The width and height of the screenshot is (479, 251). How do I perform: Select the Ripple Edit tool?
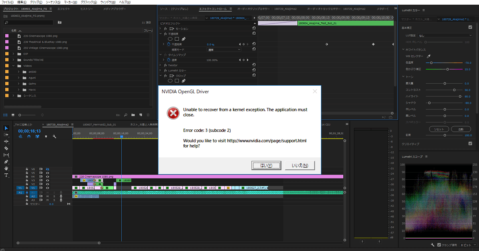pos(6,141)
